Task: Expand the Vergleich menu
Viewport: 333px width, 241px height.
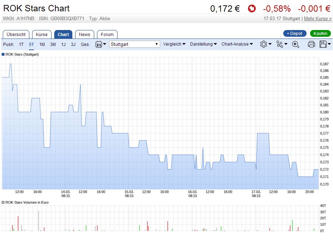Action: [174, 44]
